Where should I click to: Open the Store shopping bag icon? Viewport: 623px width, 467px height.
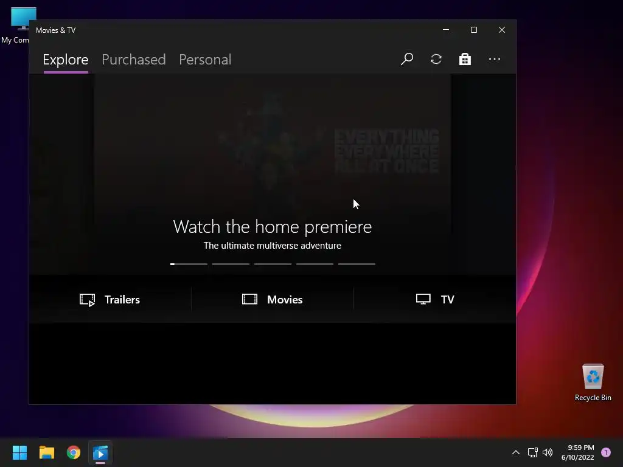click(x=465, y=59)
